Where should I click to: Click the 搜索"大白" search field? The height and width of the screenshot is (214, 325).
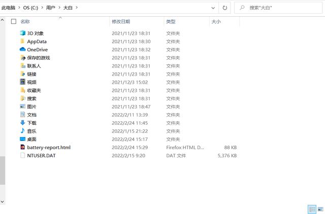tap(278, 8)
